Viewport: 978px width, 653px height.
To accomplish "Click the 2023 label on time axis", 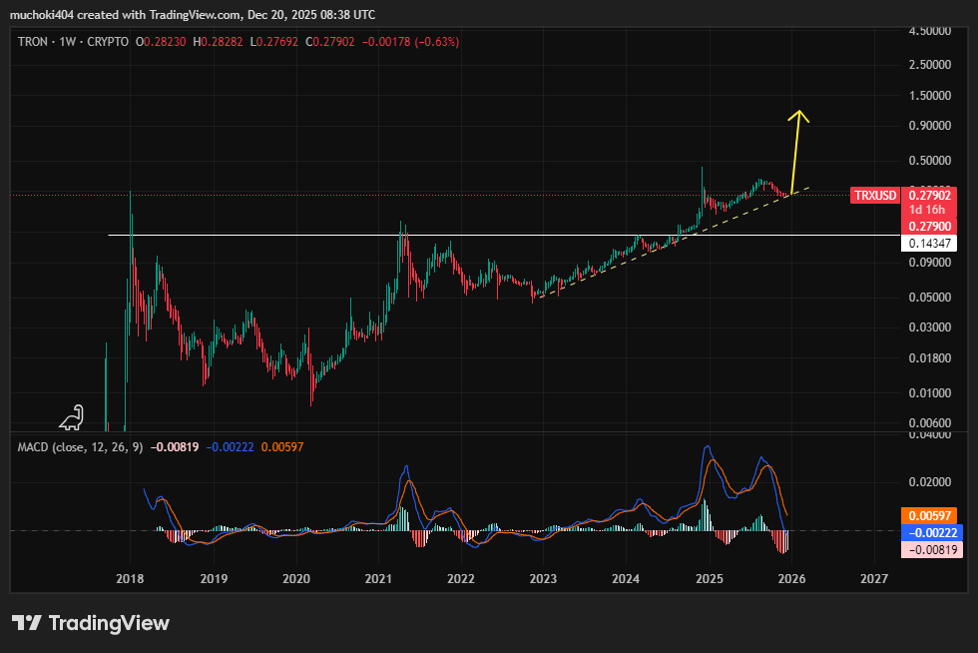I will 543,578.
